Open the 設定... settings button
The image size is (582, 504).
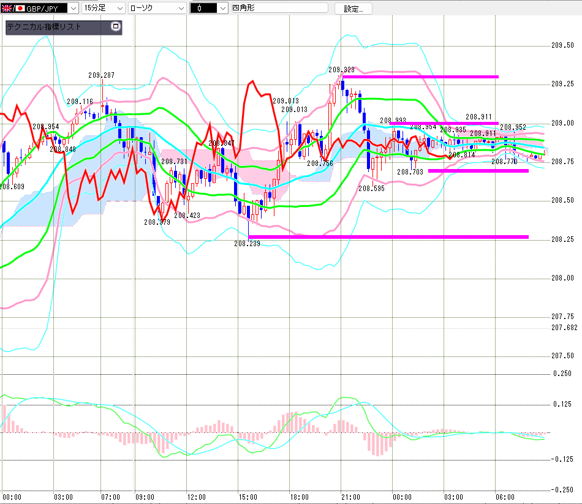click(353, 9)
